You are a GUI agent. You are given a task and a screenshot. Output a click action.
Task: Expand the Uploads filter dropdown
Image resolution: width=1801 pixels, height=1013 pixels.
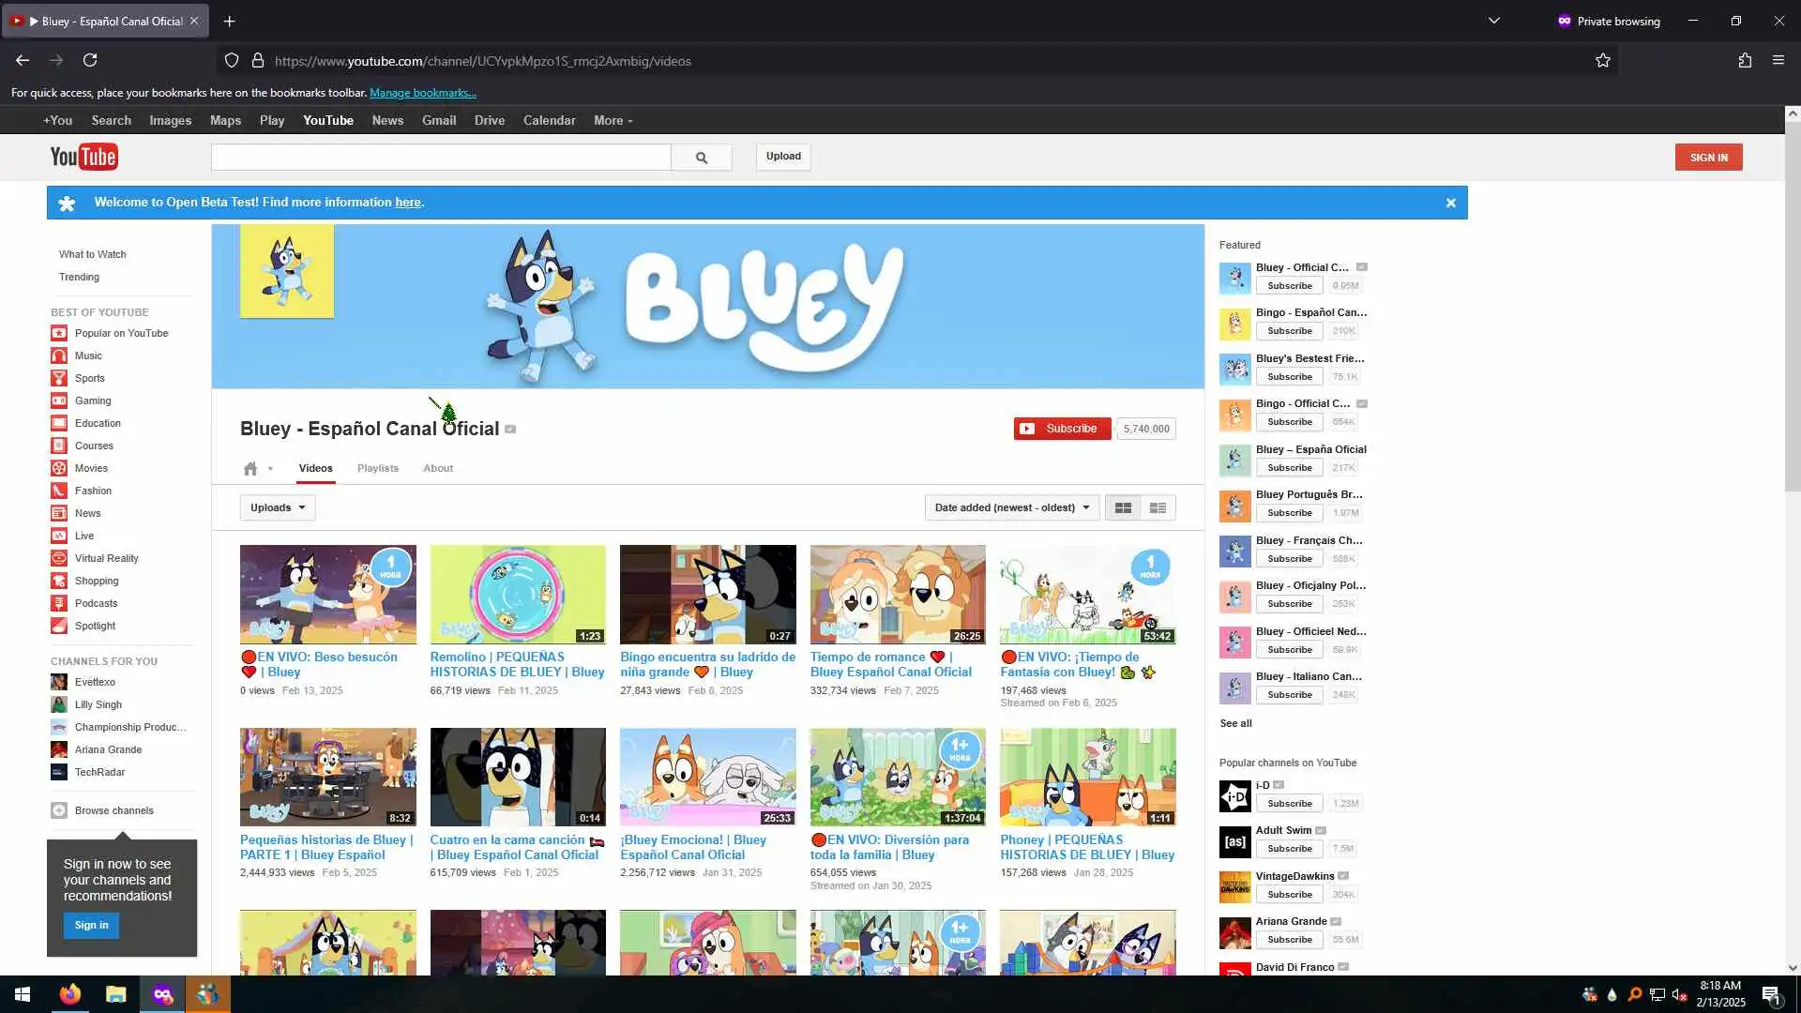click(x=278, y=507)
